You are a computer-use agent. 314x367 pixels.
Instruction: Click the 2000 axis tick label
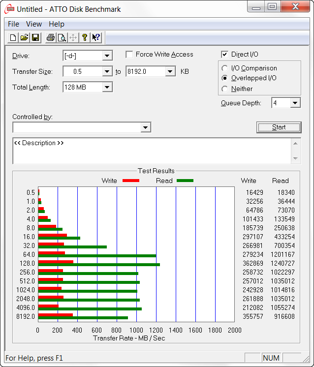[x=235, y=330]
